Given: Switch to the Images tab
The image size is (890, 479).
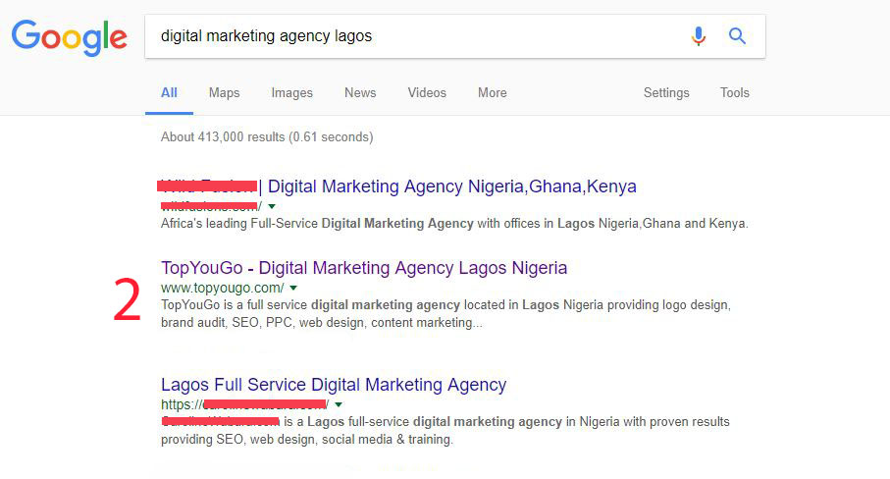Looking at the screenshot, I should [291, 92].
